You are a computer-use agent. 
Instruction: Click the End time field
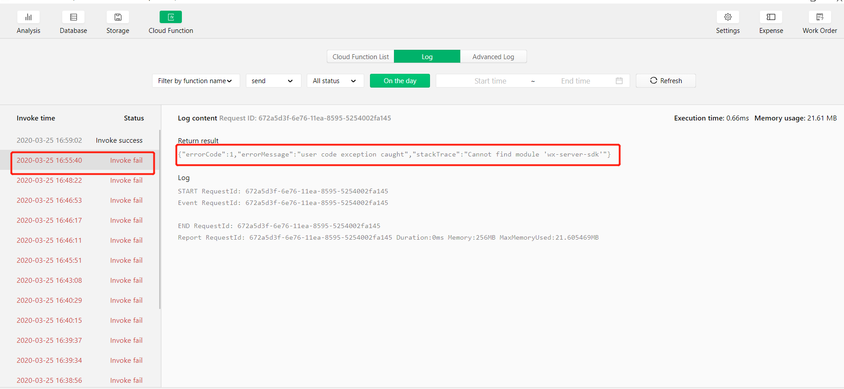coord(575,80)
